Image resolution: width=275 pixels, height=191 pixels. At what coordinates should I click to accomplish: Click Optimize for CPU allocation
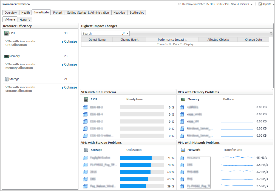(70, 42)
